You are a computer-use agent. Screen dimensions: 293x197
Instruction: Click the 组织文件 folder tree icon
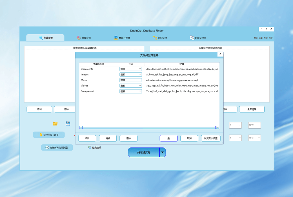tap(155, 38)
